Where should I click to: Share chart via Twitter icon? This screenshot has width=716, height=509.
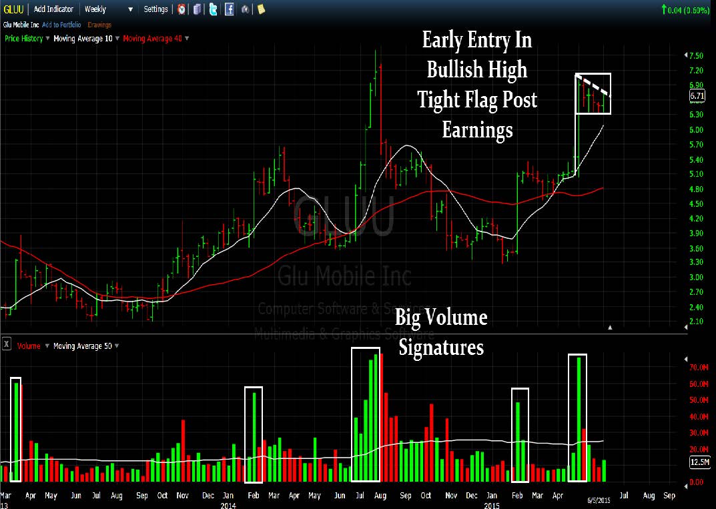213,9
